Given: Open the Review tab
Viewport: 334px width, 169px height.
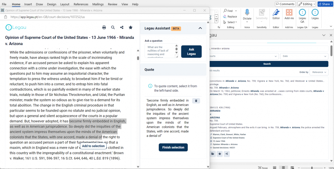Looking at the screenshot, I should [113, 4].
